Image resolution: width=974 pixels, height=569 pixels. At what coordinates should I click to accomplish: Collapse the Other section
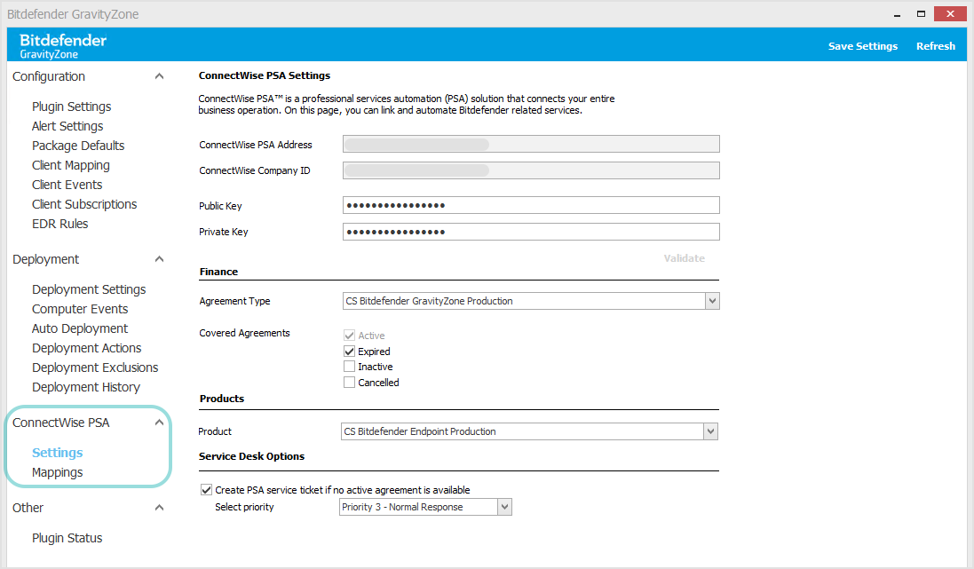point(160,507)
